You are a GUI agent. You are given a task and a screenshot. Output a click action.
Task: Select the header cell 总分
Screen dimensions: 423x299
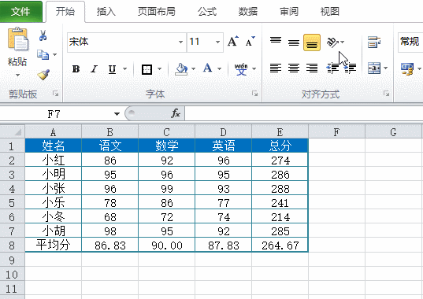point(280,146)
